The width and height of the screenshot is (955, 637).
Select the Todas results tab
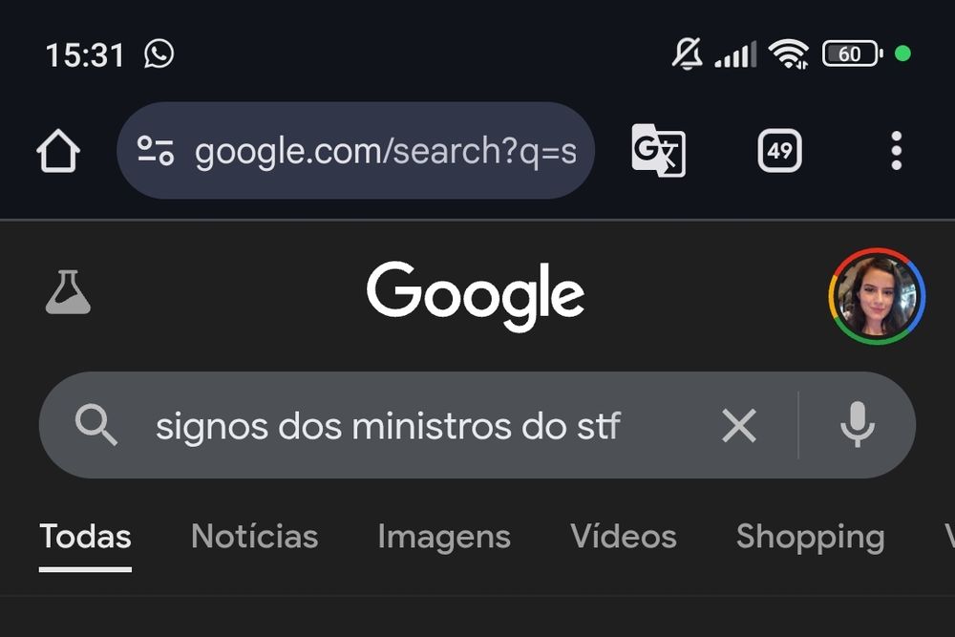coord(85,537)
